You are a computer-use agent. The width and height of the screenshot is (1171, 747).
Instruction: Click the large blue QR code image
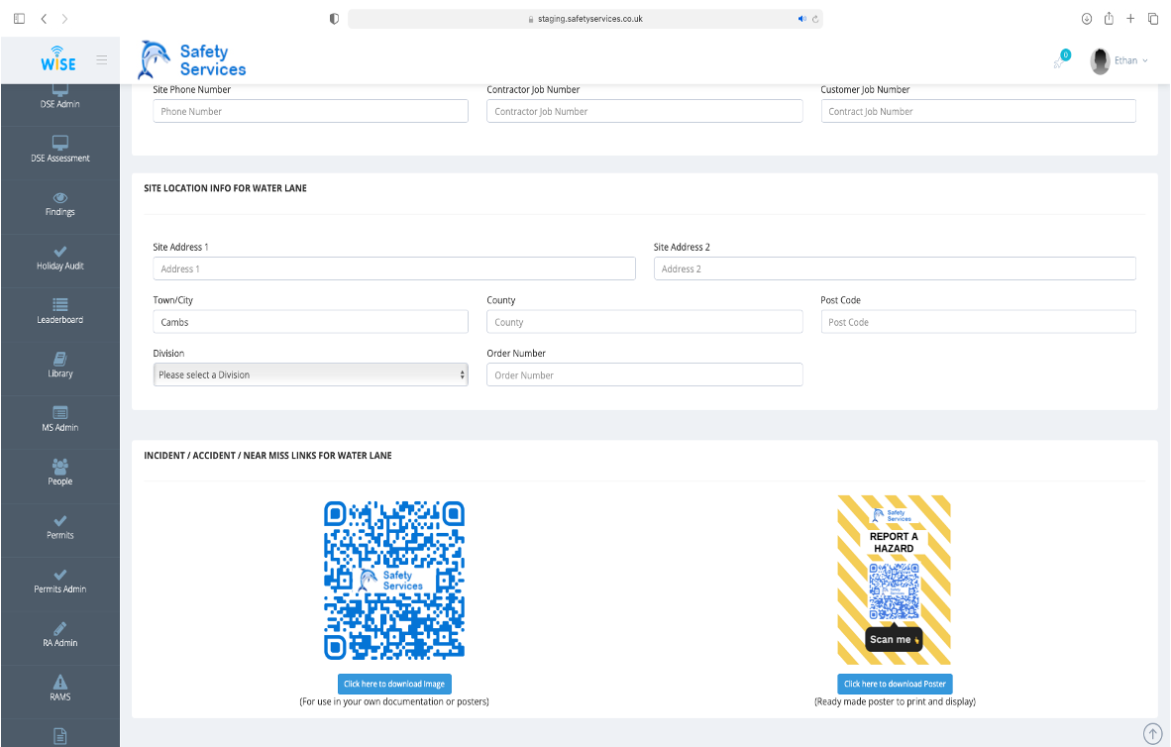[394, 580]
